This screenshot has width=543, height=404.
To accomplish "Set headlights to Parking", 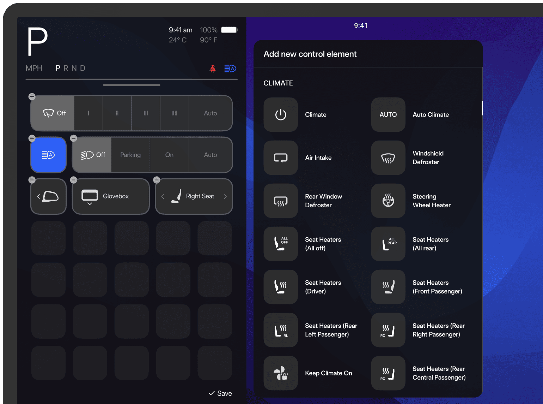I will (130, 155).
